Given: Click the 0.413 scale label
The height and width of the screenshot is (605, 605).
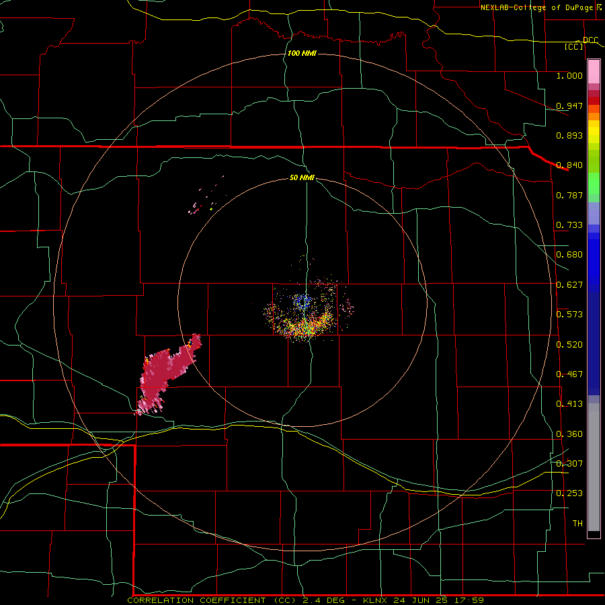Looking at the screenshot, I should click(x=569, y=404).
